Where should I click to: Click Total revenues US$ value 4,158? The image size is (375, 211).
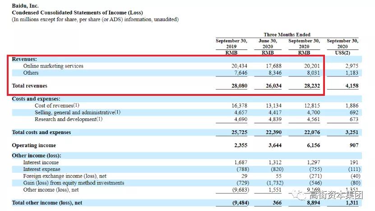click(x=352, y=86)
